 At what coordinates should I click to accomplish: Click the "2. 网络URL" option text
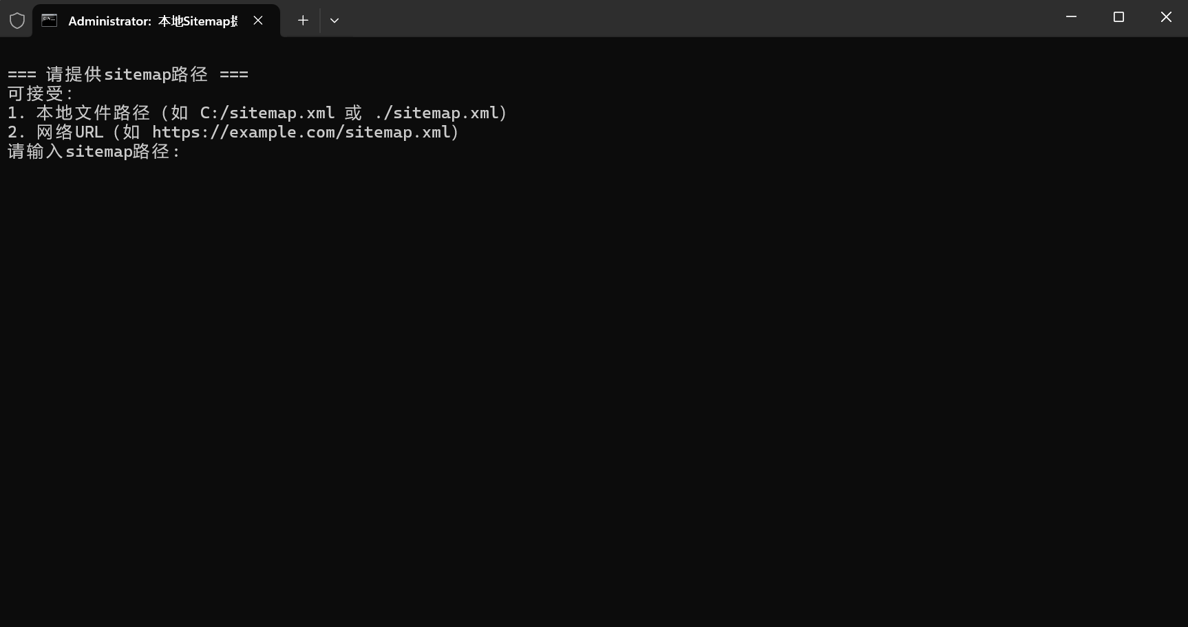[55, 132]
